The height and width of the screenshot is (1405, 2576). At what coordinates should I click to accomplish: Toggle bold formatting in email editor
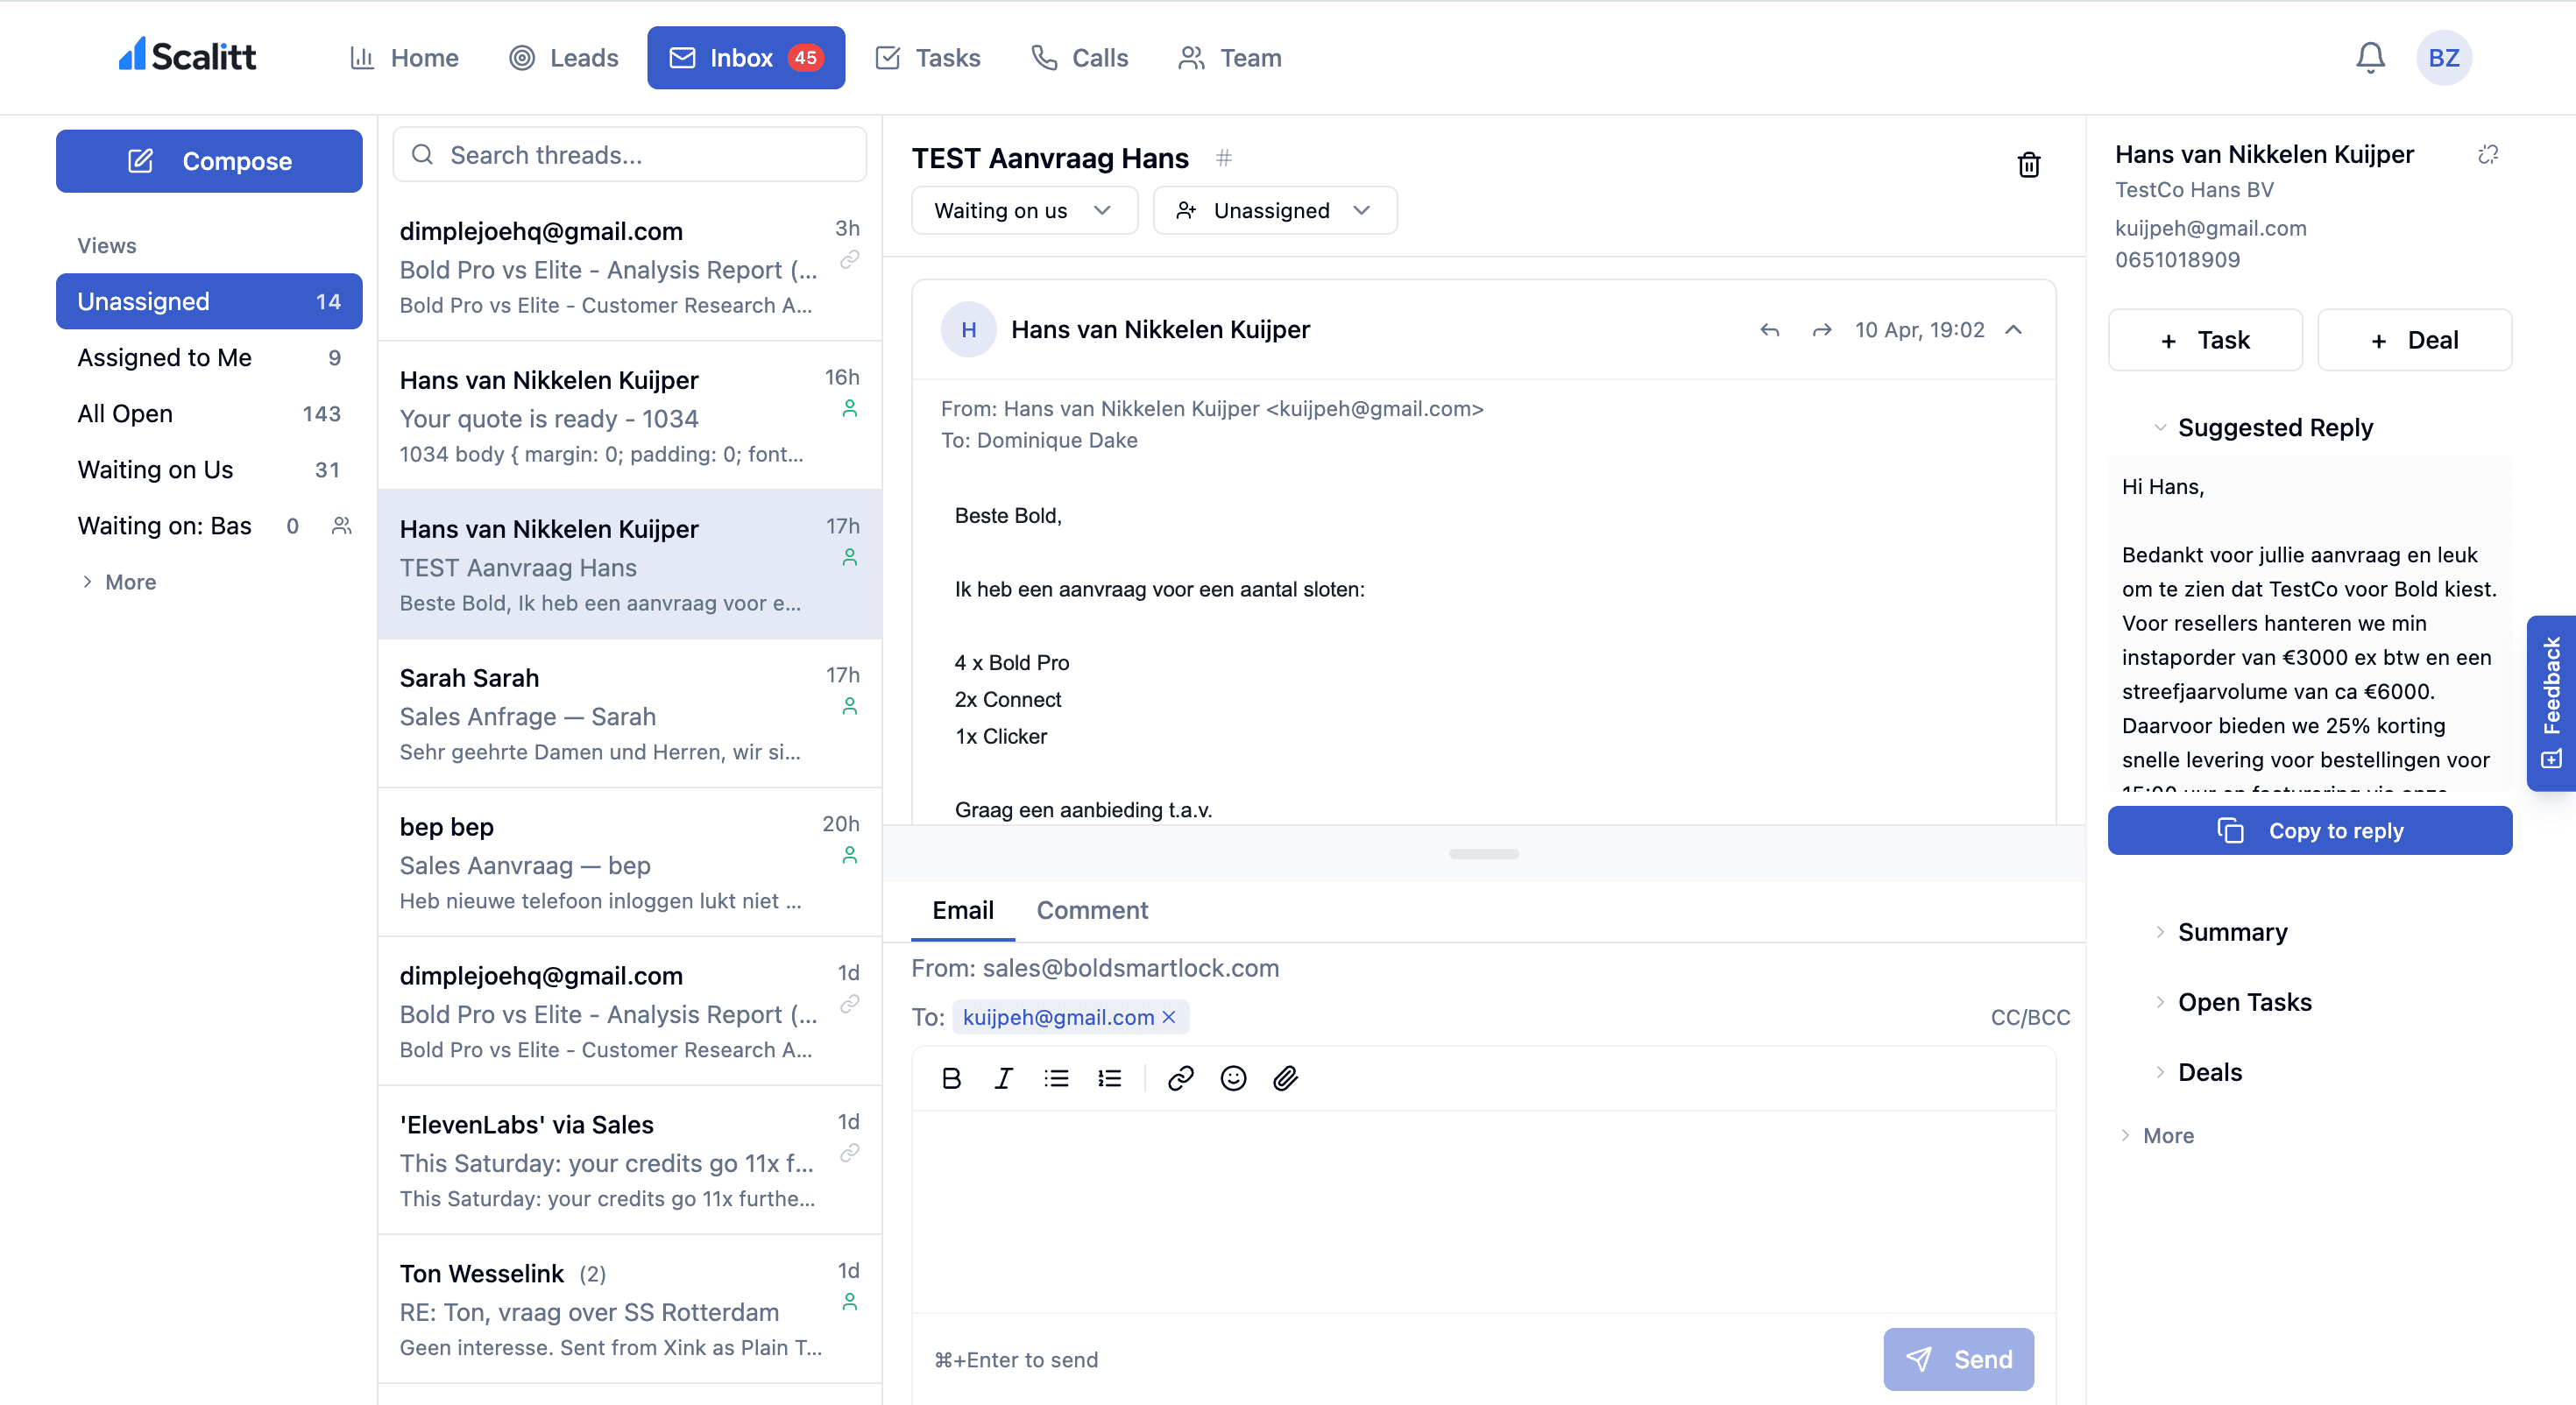pyautogui.click(x=951, y=1078)
